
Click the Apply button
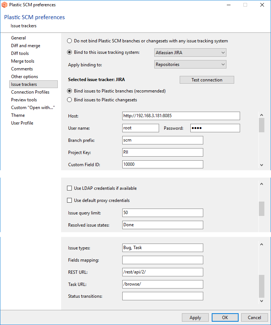(195, 318)
